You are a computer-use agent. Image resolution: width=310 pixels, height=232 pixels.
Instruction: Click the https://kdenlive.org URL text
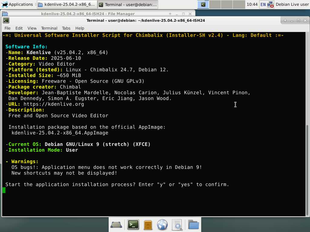[x=54, y=104]
